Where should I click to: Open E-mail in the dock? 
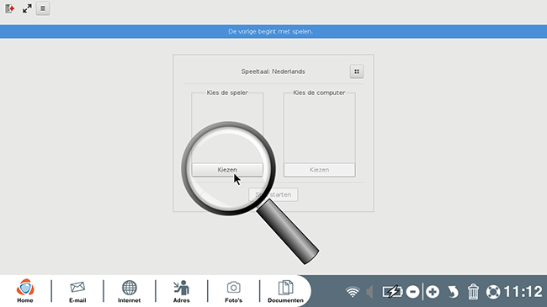pyautogui.click(x=77, y=291)
